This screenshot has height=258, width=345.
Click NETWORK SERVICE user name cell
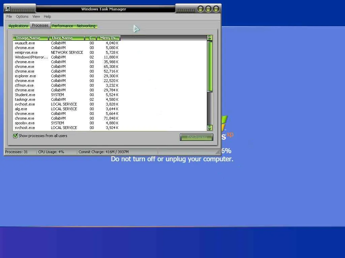67,52
